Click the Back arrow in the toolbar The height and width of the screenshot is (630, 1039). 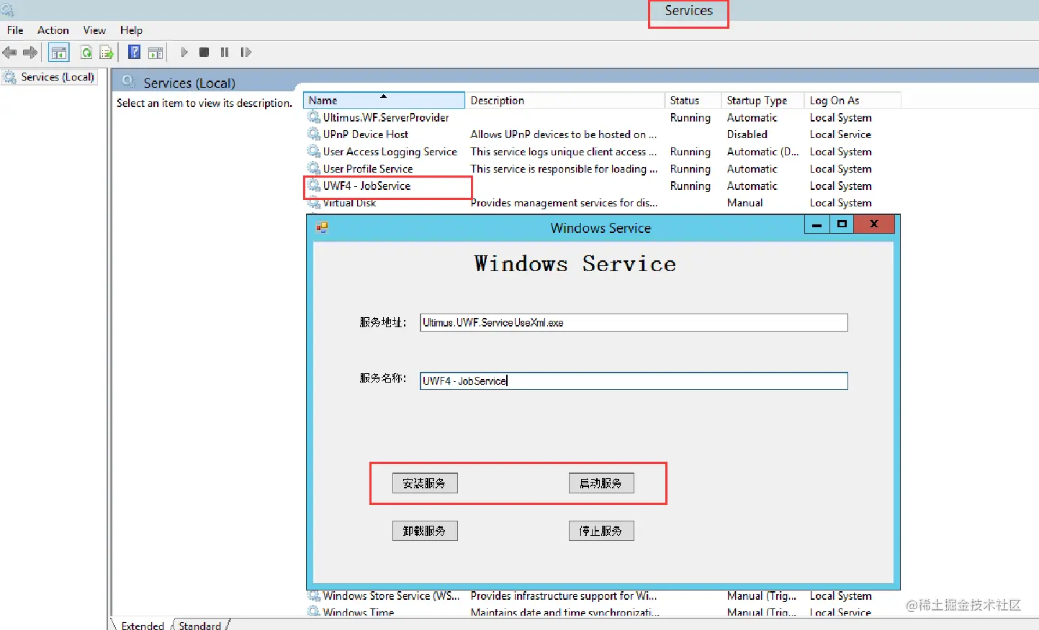pos(9,52)
